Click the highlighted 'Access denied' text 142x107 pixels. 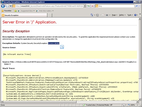coord(54,43)
